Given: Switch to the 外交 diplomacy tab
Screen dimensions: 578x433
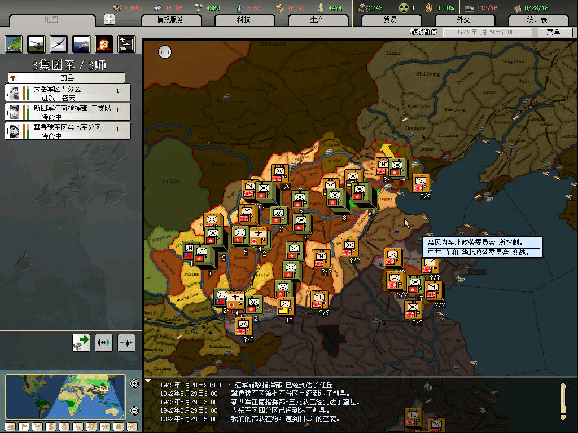Looking at the screenshot, I should click(x=463, y=20).
